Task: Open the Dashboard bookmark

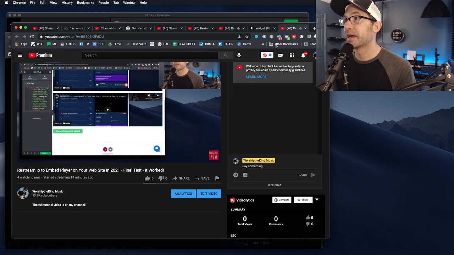Action: pyautogui.click(x=136, y=44)
